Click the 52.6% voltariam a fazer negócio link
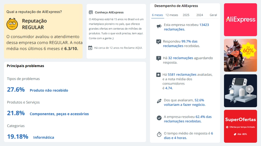 coord(185,102)
